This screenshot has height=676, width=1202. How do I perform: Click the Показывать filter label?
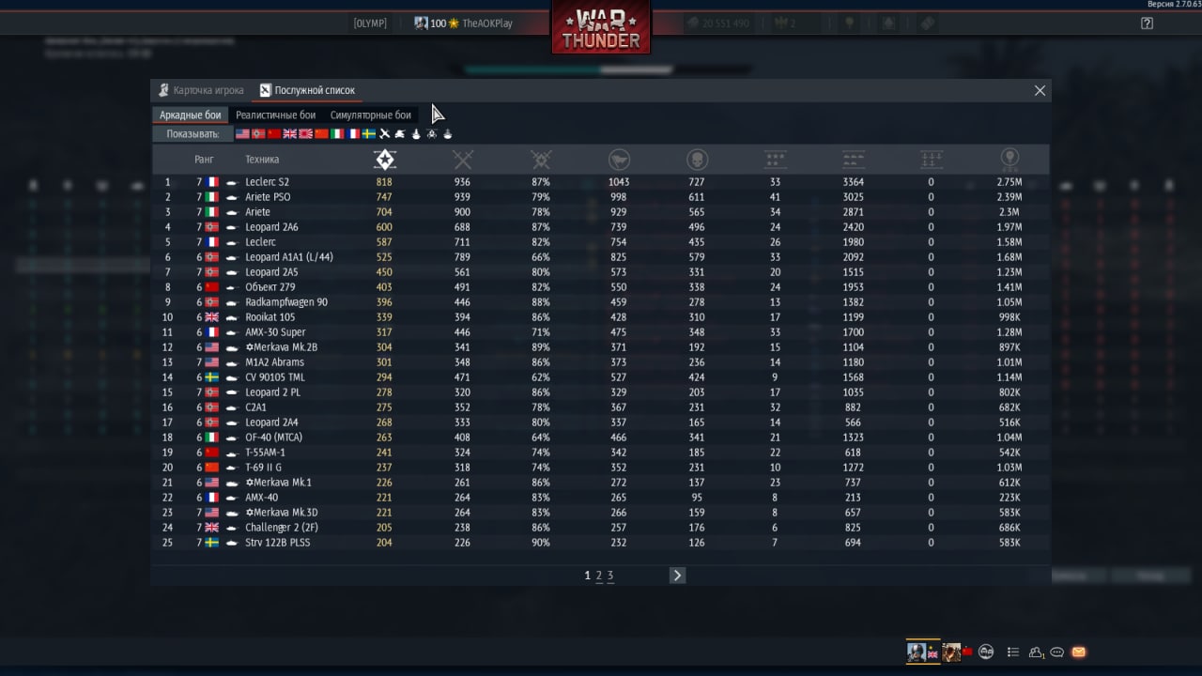193,134
